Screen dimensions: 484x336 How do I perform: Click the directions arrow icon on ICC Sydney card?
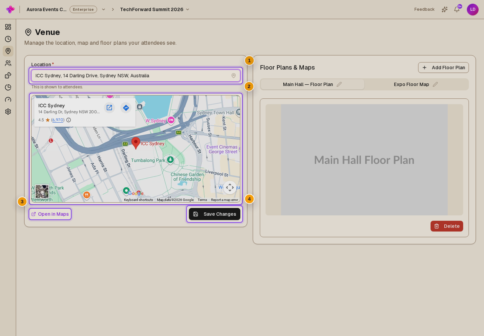pyautogui.click(x=126, y=108)
